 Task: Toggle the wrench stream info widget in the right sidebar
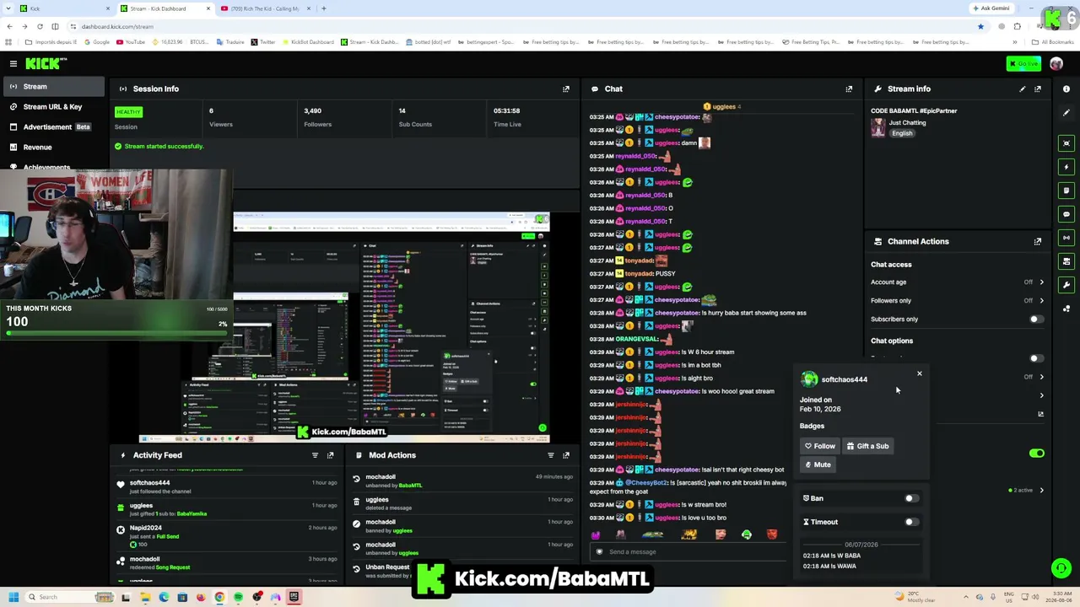coord(1066,285)
